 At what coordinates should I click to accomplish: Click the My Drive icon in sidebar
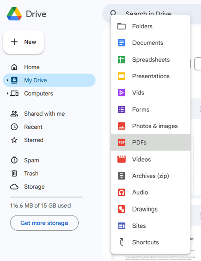coord(14,80)
